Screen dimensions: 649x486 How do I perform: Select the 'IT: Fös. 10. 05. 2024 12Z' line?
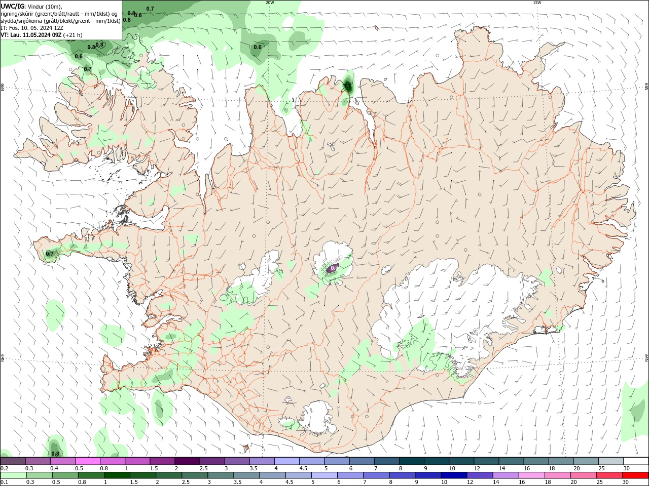[x=32, y=28]
